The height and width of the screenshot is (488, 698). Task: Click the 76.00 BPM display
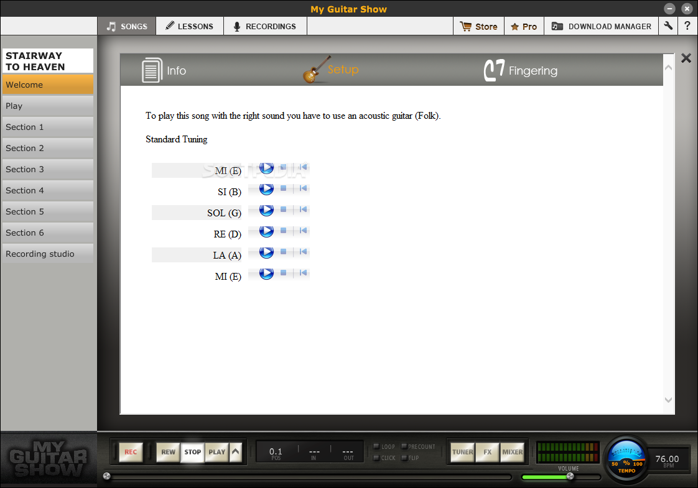tap(668, 461)
